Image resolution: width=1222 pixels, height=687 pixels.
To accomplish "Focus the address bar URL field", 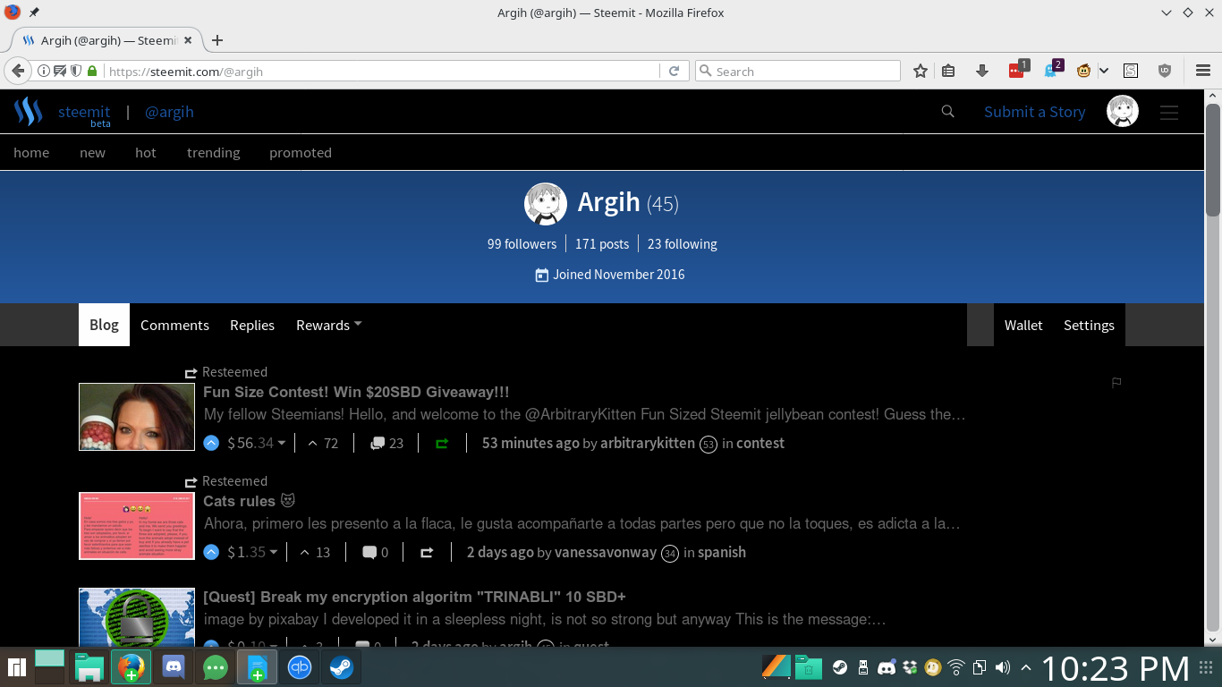I will (382, 71).
